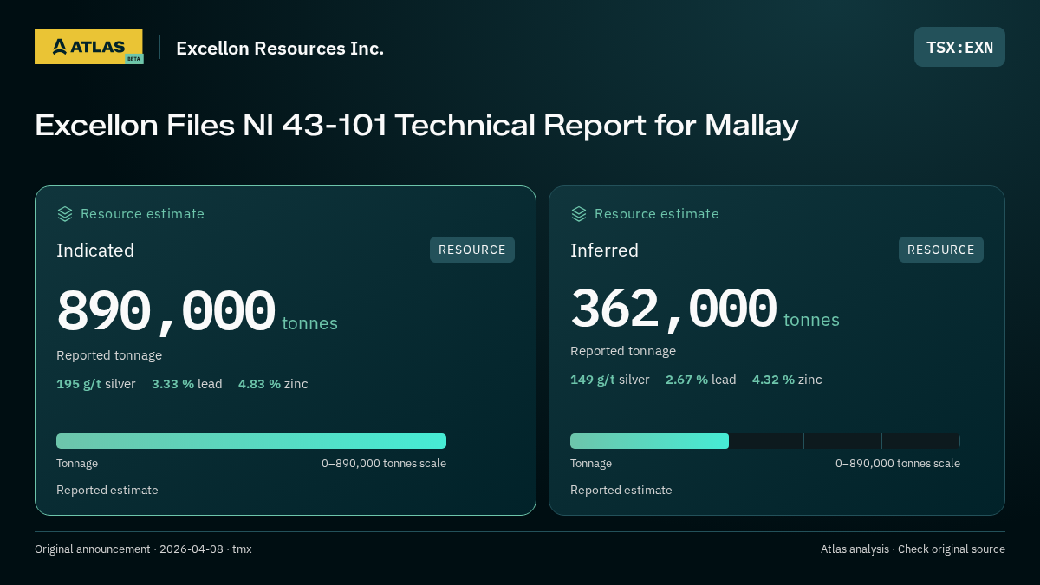Click the 890,000 tonnes figure

pos(197,311)
